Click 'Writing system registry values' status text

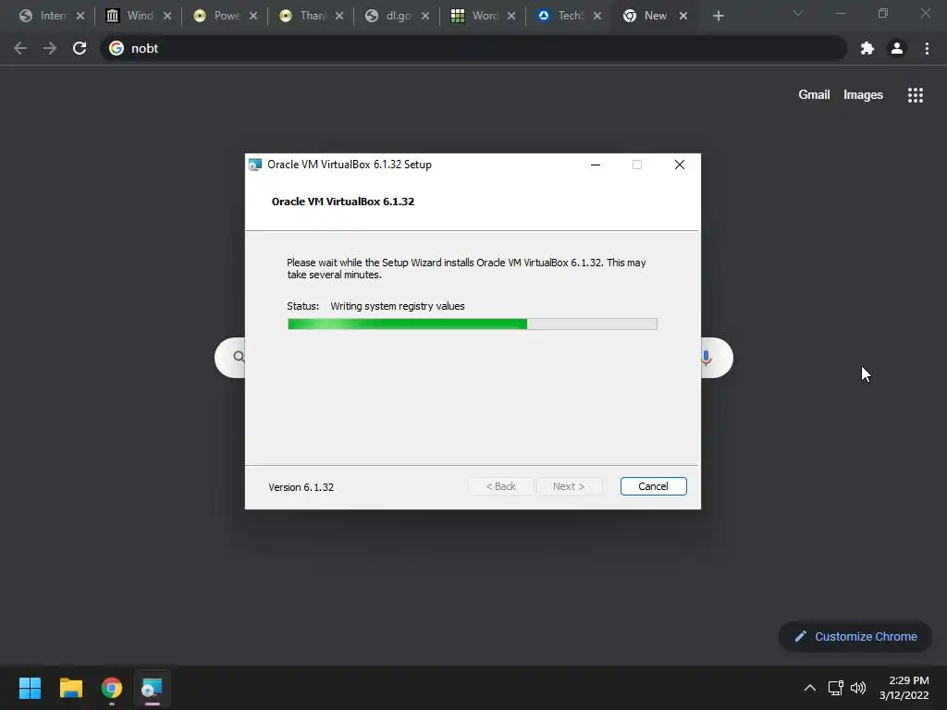(398, 306)
